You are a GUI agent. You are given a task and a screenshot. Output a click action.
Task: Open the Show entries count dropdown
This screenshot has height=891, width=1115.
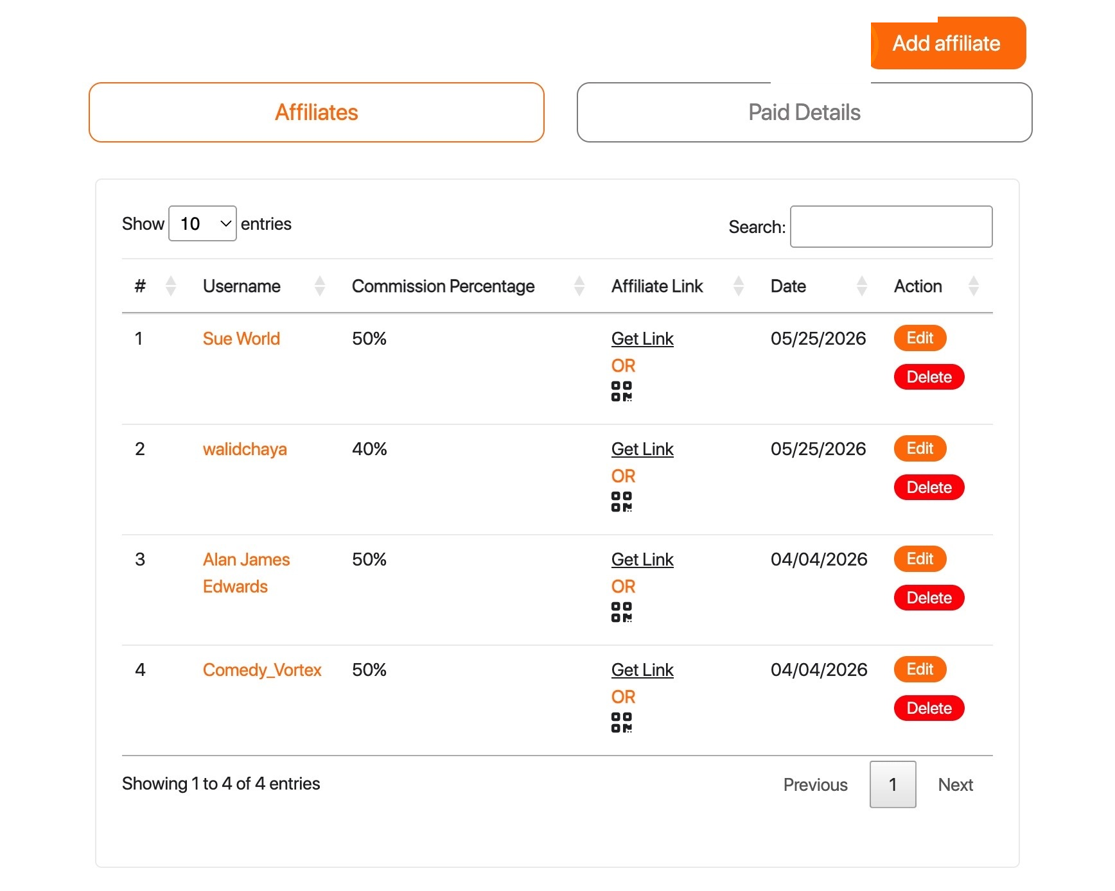(202, 223)
